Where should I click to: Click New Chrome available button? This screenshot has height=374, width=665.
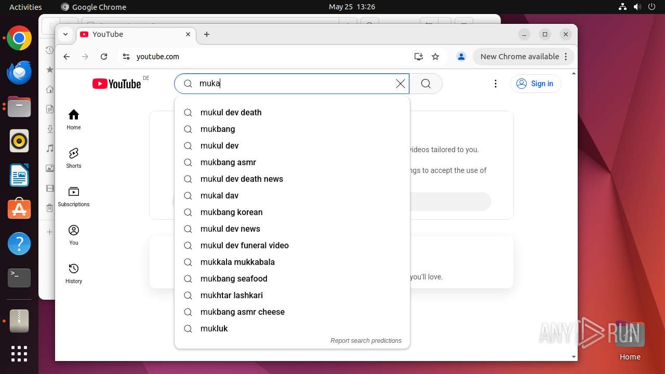click(x=523, y=57)
